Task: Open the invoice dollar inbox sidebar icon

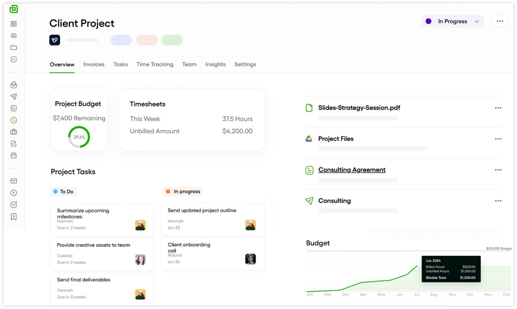Action: [x=14, y=85]
